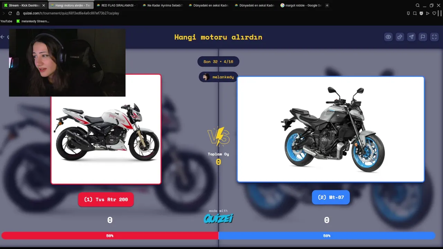Click the flag report icon
Image resolution: width=443 pixels, height=249 pixels.
(x=423, y=37)
